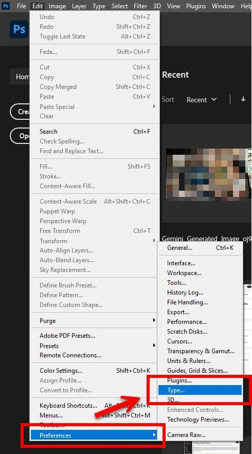252x454 pixels.
Task: Open Type... preferences in submenu
Action: pyautogui.click(x=200, y=390)
